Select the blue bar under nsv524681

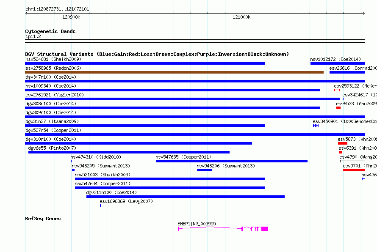point(145,63)
